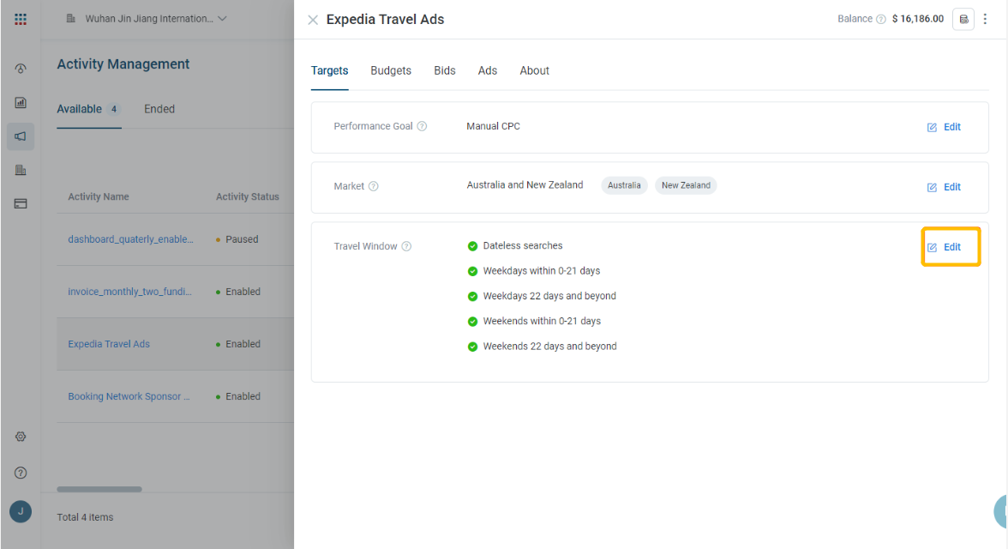Image resolution: width=1008 pixels, height=549 pixels.
Task: Open the Booking Network Sponsor activity link
Action: pos(129,396)
